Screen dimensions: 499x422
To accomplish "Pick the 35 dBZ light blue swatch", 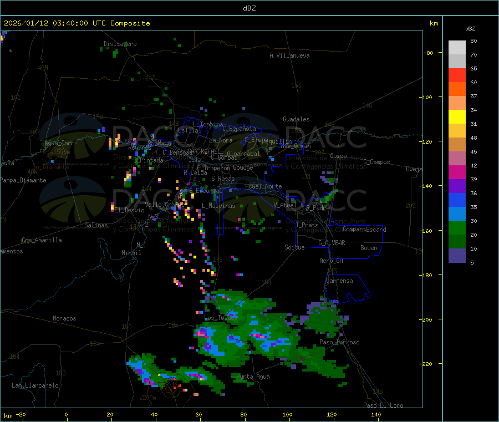I will (x=457, y=214).
